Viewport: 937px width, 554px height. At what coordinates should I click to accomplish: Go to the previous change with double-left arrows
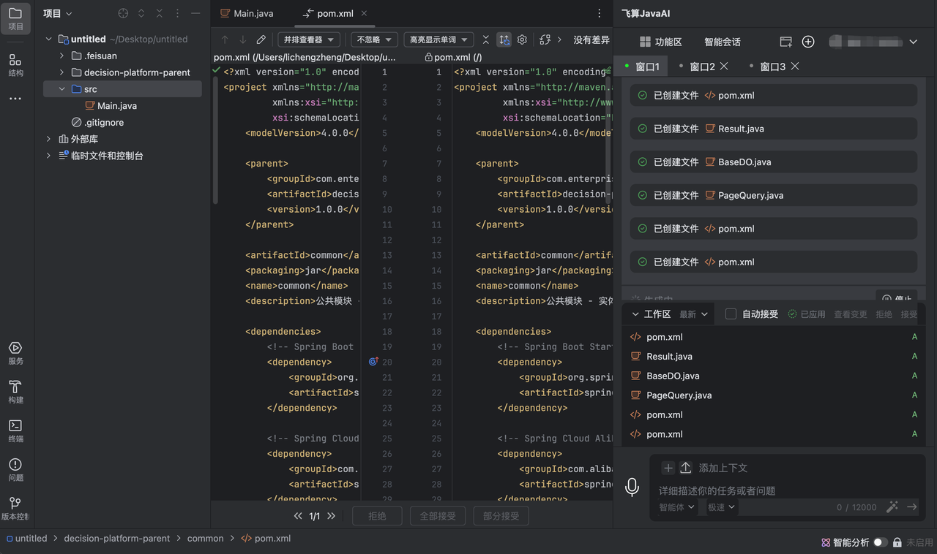[x=298, y=516]
